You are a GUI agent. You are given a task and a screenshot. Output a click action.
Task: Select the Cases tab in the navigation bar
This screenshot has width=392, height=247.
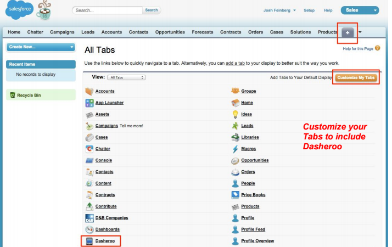point(276,32)
